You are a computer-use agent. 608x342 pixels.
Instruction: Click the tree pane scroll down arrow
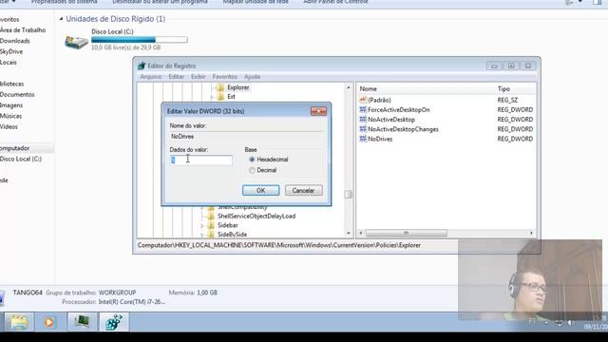[349, 234]
